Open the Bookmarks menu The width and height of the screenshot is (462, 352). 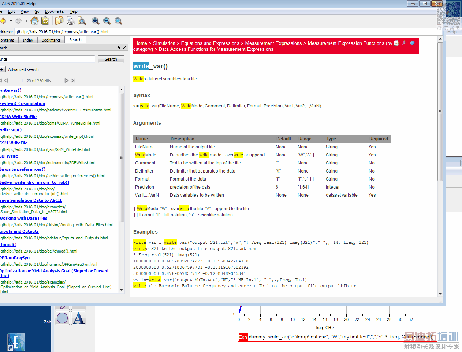pyautogui.click(x=54, y=11)
